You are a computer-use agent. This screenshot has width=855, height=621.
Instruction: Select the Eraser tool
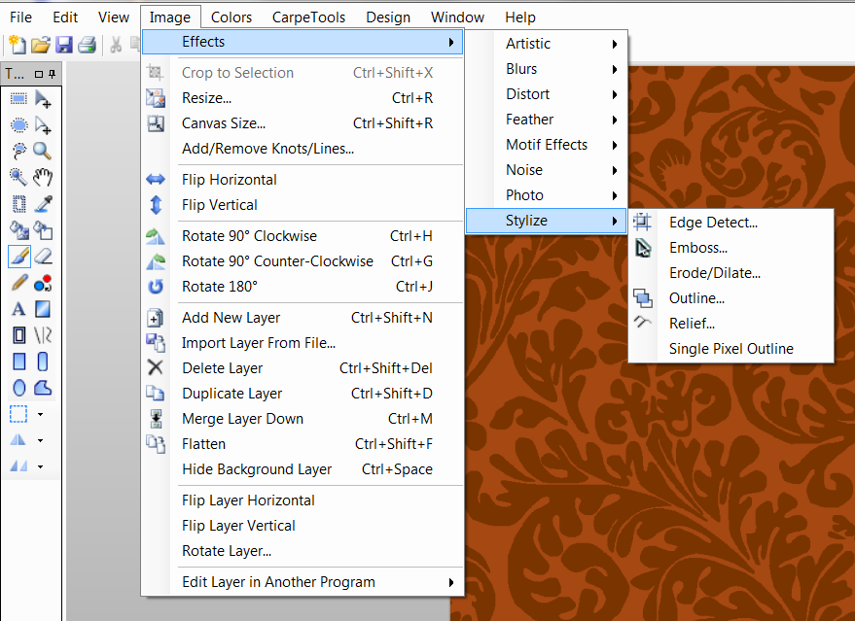[x=43, y=257]
